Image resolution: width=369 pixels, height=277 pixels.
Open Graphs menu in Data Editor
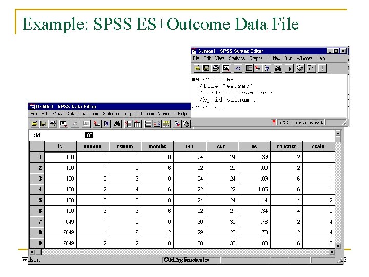coord(130,113)
